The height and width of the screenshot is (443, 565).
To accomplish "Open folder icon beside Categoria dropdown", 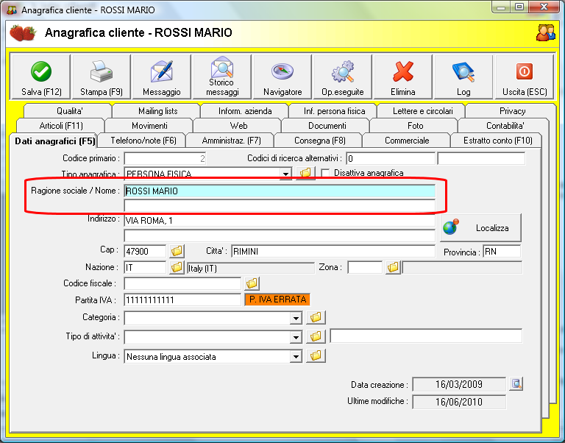I will (x=316, y=317).
